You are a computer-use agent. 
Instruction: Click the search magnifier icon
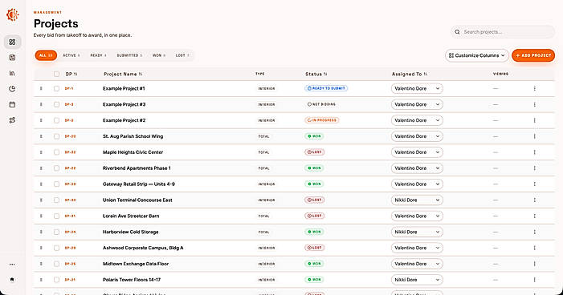tap(457, 32)
